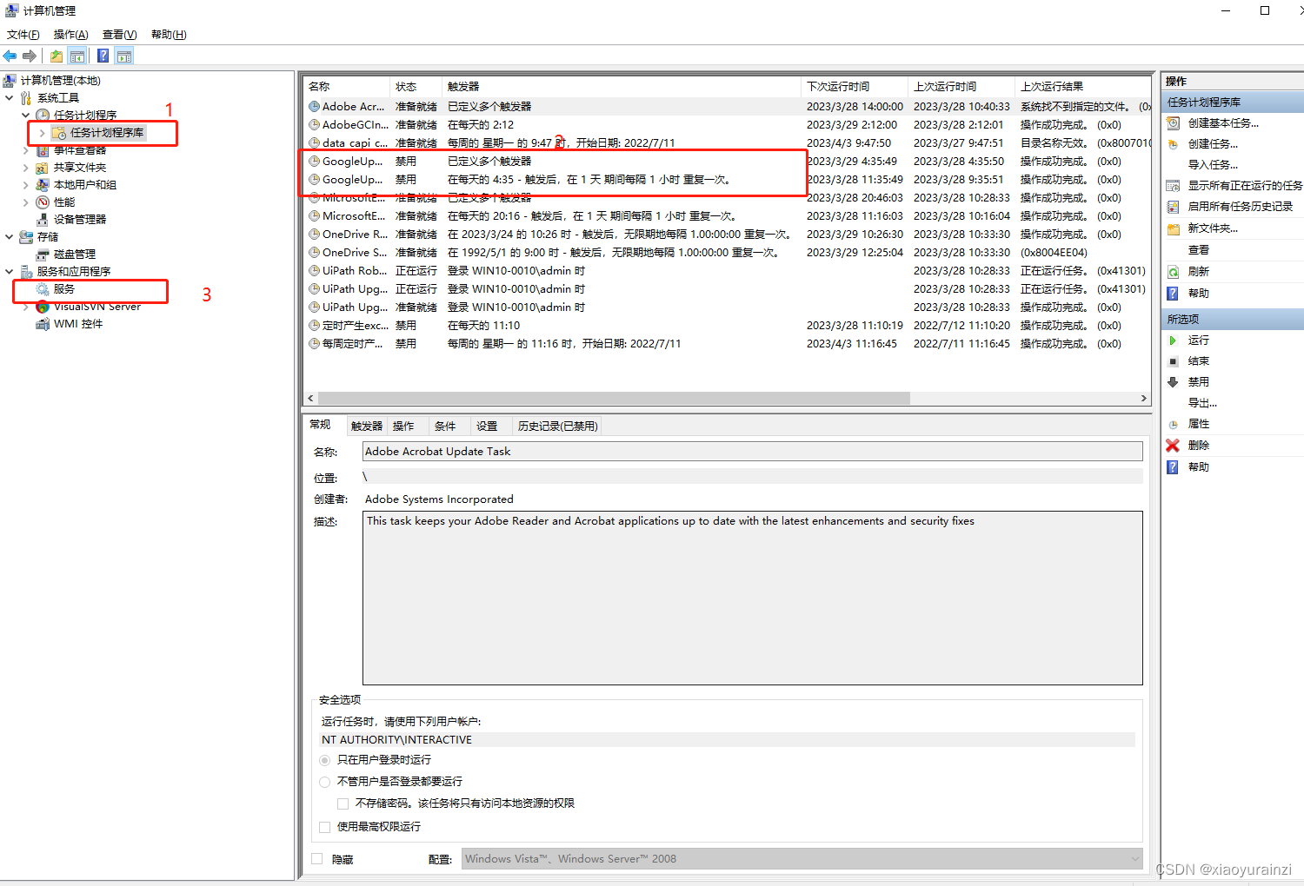Viewport: 1304px width, 886px height.
Task: Click 导入任务... in actions pane
Action: [1213, 165]
